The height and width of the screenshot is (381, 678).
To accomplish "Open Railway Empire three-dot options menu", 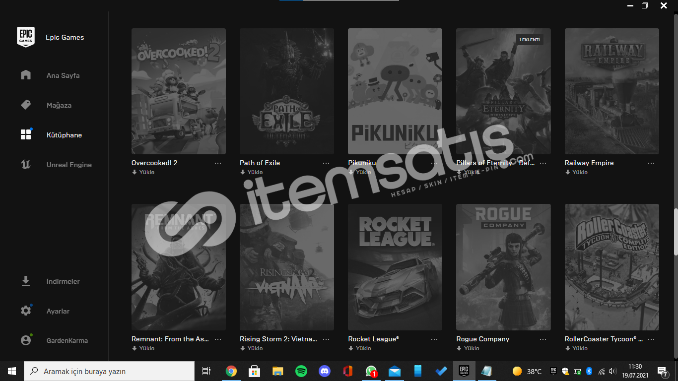I will [651, 163].
